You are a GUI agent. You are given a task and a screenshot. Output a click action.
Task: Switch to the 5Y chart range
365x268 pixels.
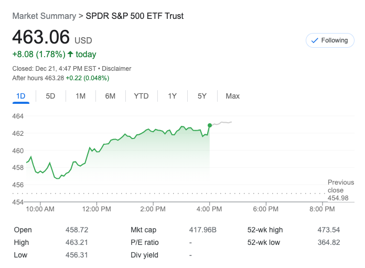[x=202, y=96]
